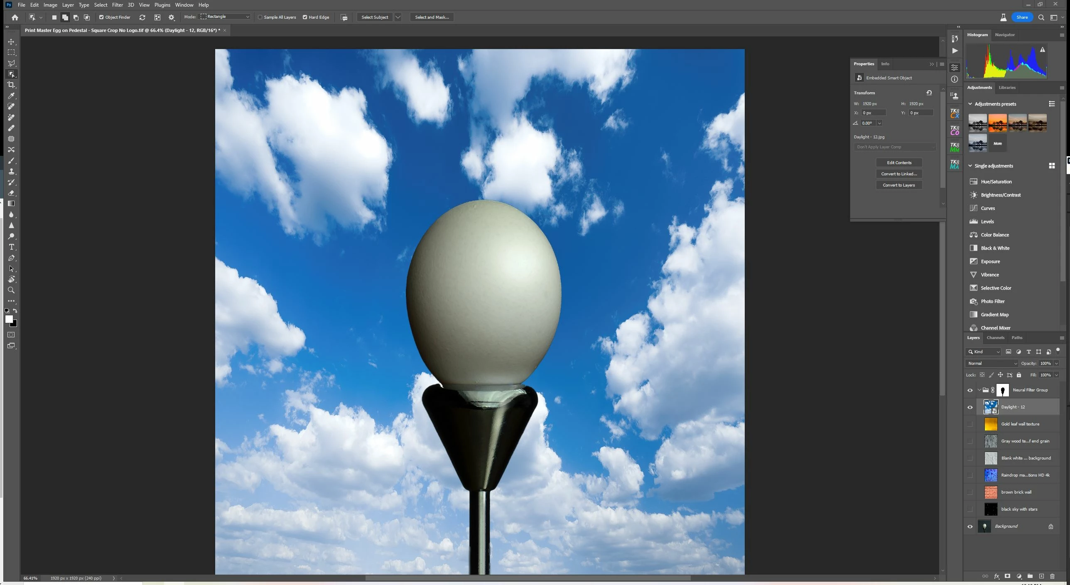Viewport: 1070px width, 585px height.
Task: Click the foreground color swatch
Action: pyautogui.click(x=9, y=319)
